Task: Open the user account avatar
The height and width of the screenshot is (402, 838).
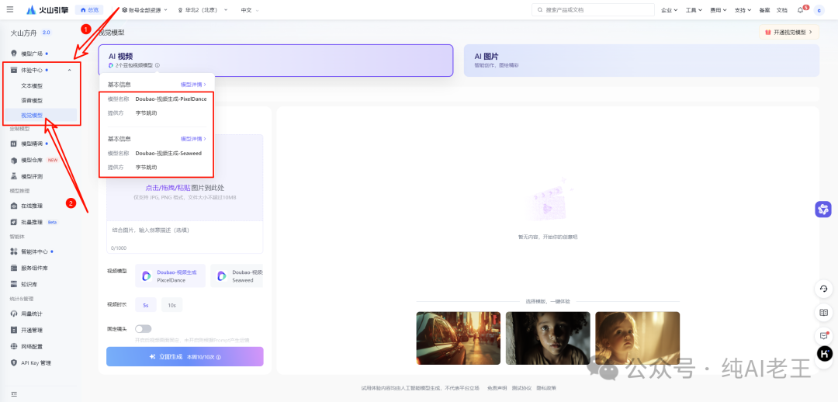Action: [x=819, y=10]
